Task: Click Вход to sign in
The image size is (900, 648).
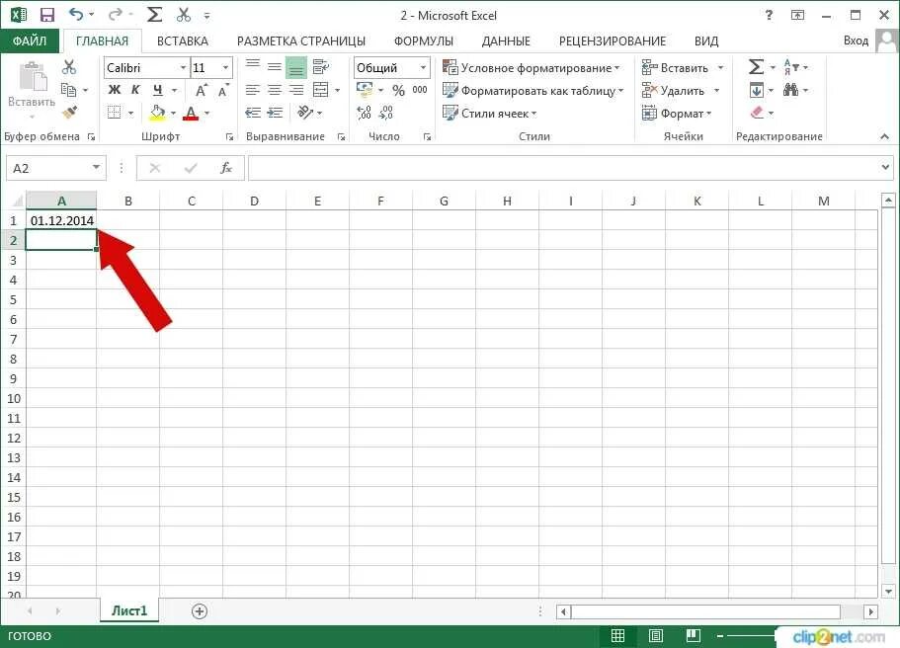Action: [856, 40]
